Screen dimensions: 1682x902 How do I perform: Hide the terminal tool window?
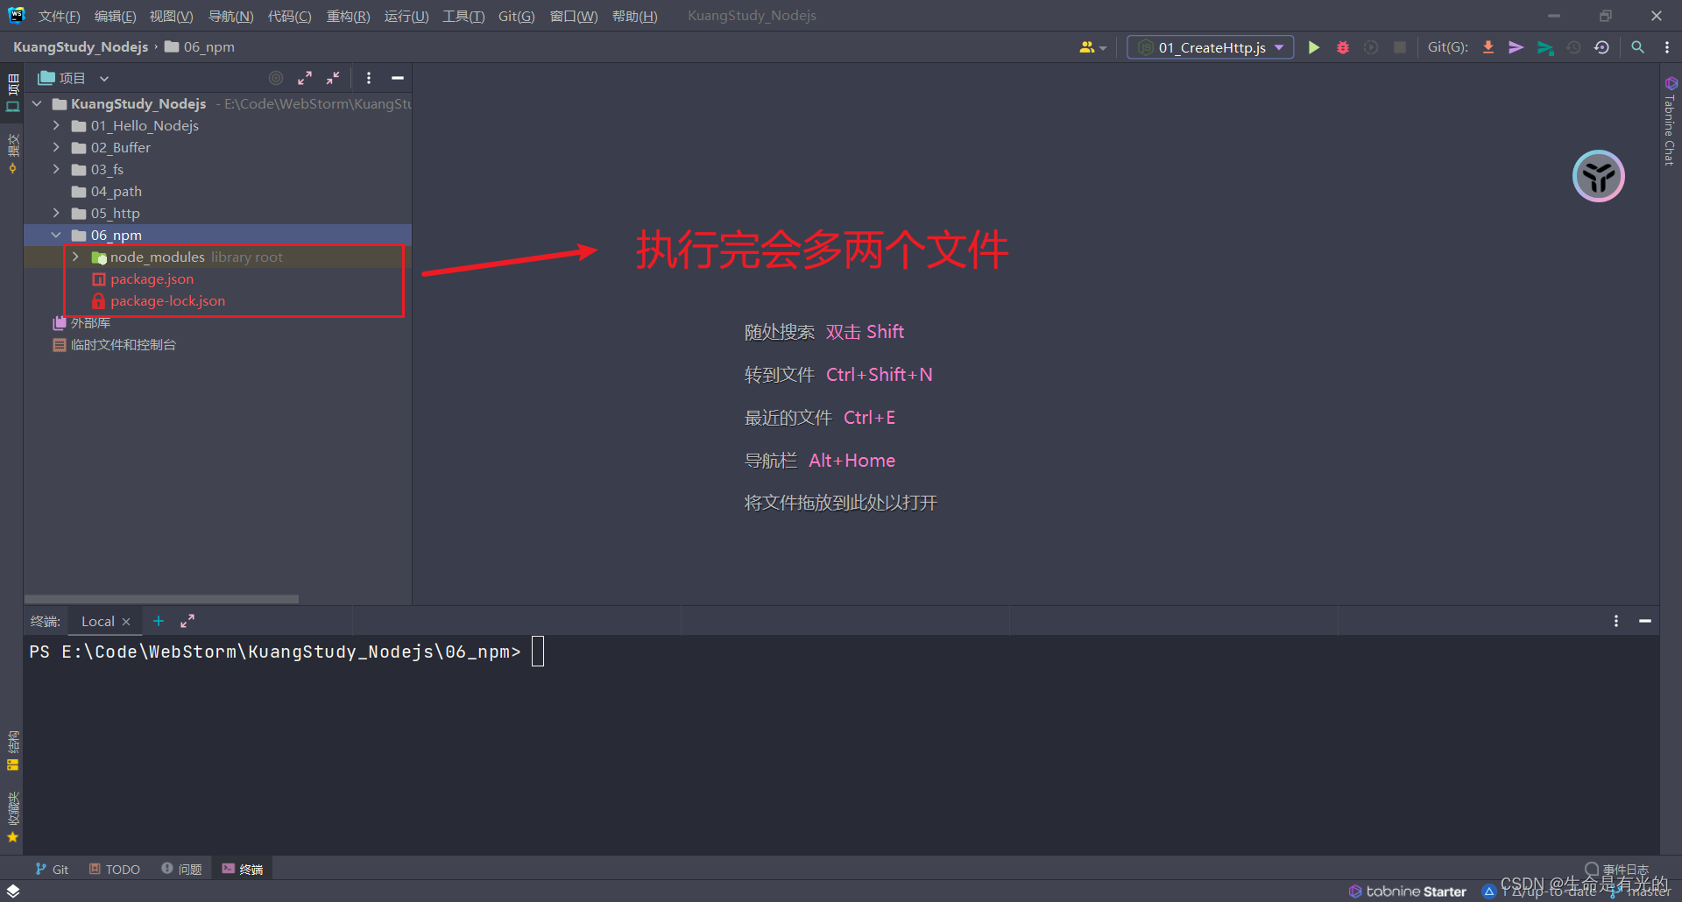(x=1645, y=621)
